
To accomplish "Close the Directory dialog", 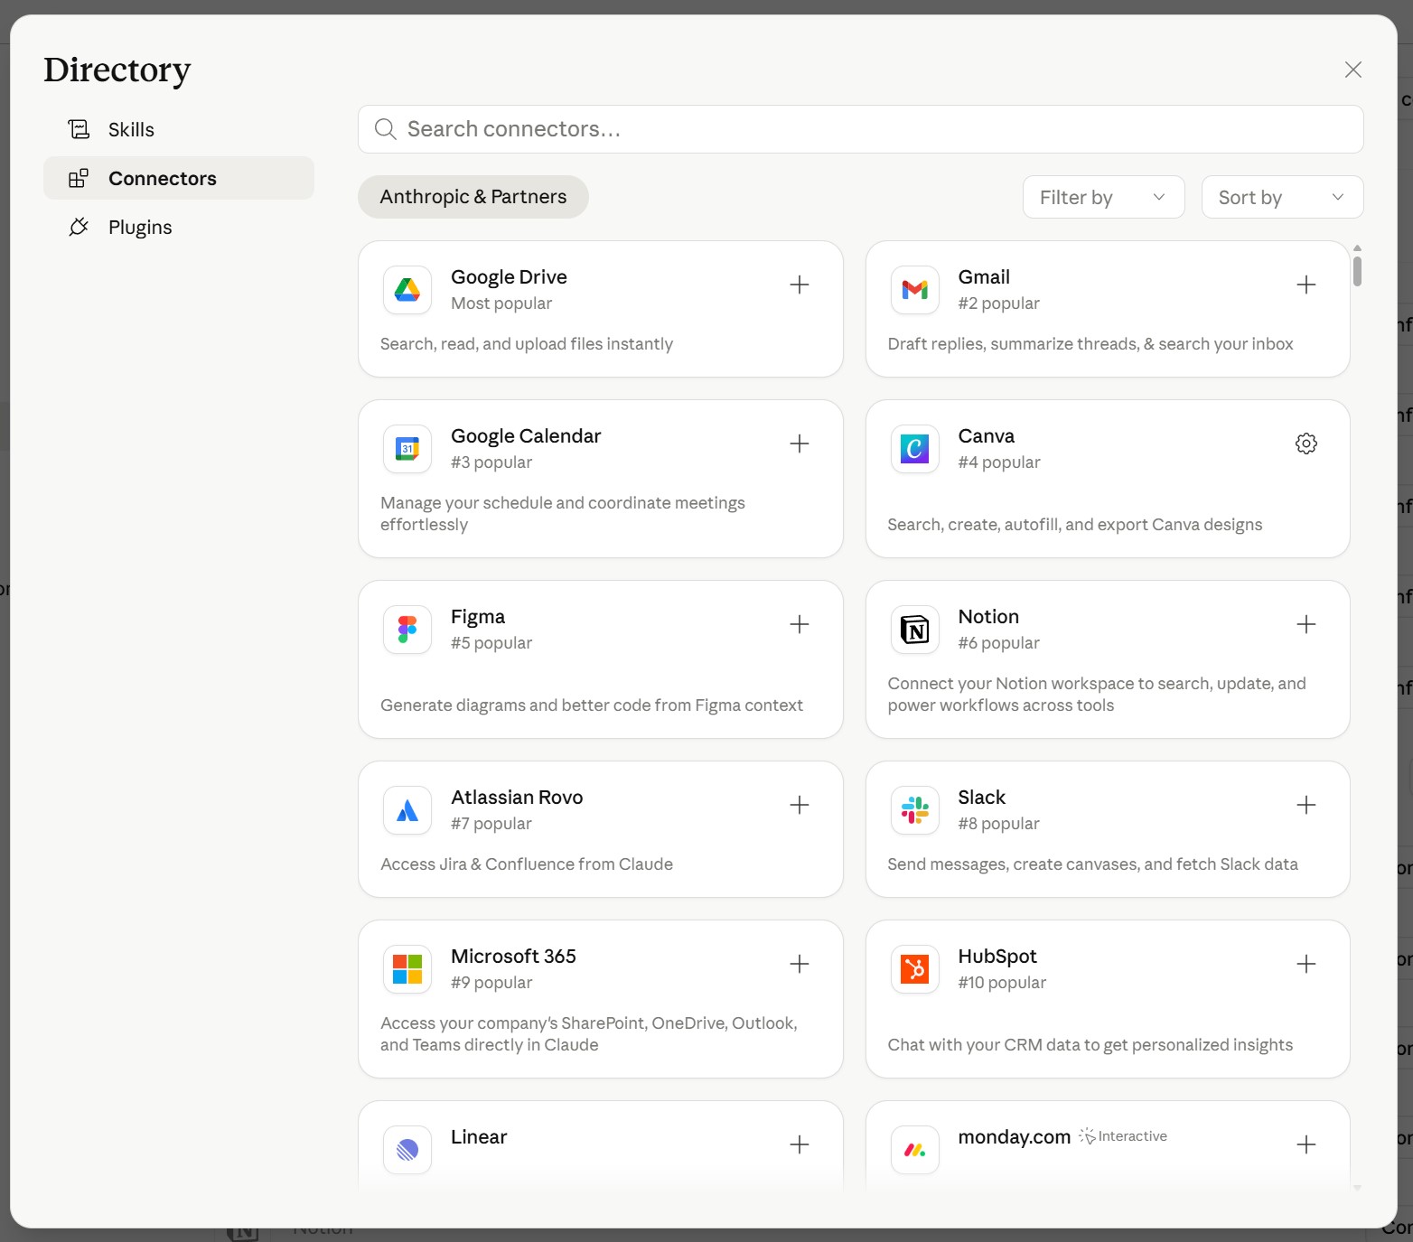I will (x=1352, y=70).
